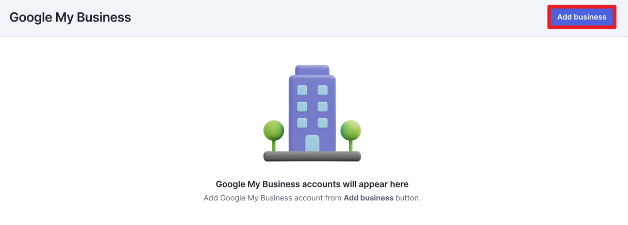The width and height of the screenshot is (628, 225).
Task: Click the right tree's thin trunk
Action: [351, 146]
